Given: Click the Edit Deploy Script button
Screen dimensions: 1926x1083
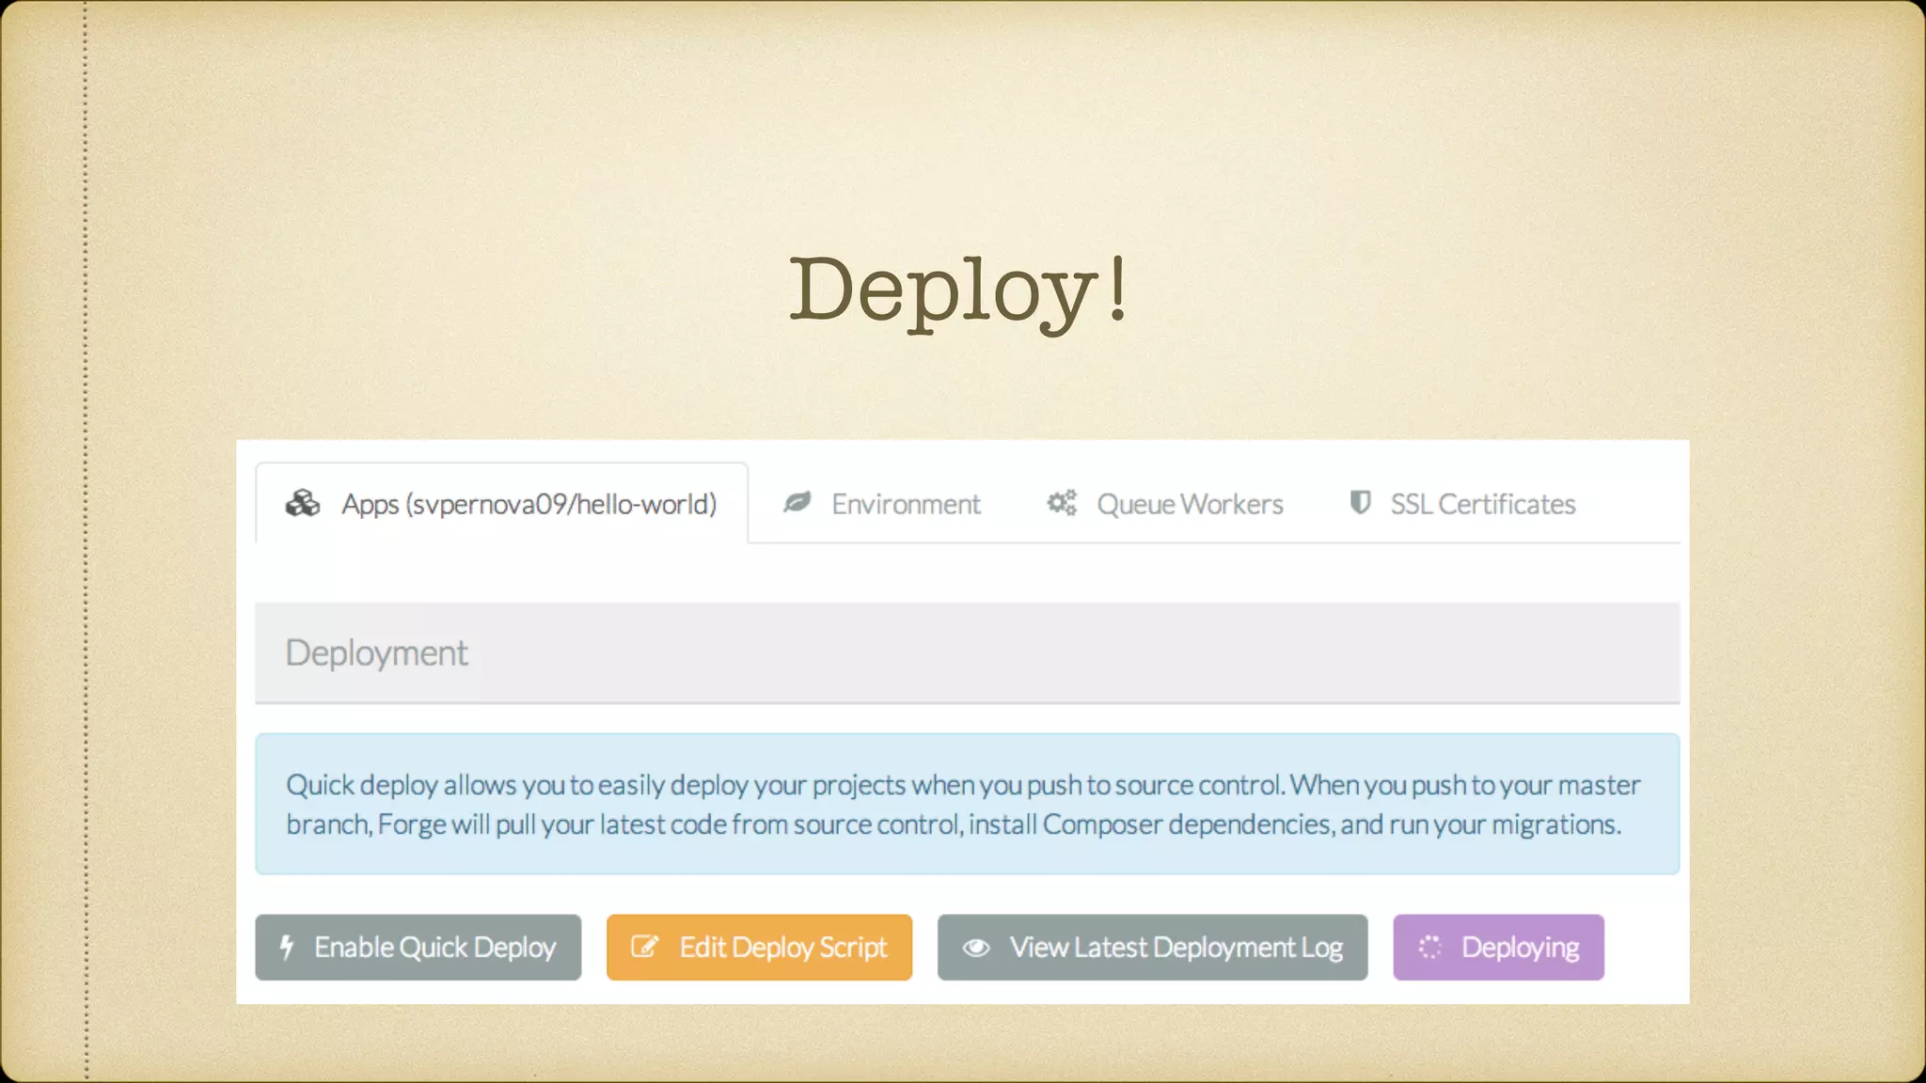Looking at the screenshot, I should pos(760,948).
